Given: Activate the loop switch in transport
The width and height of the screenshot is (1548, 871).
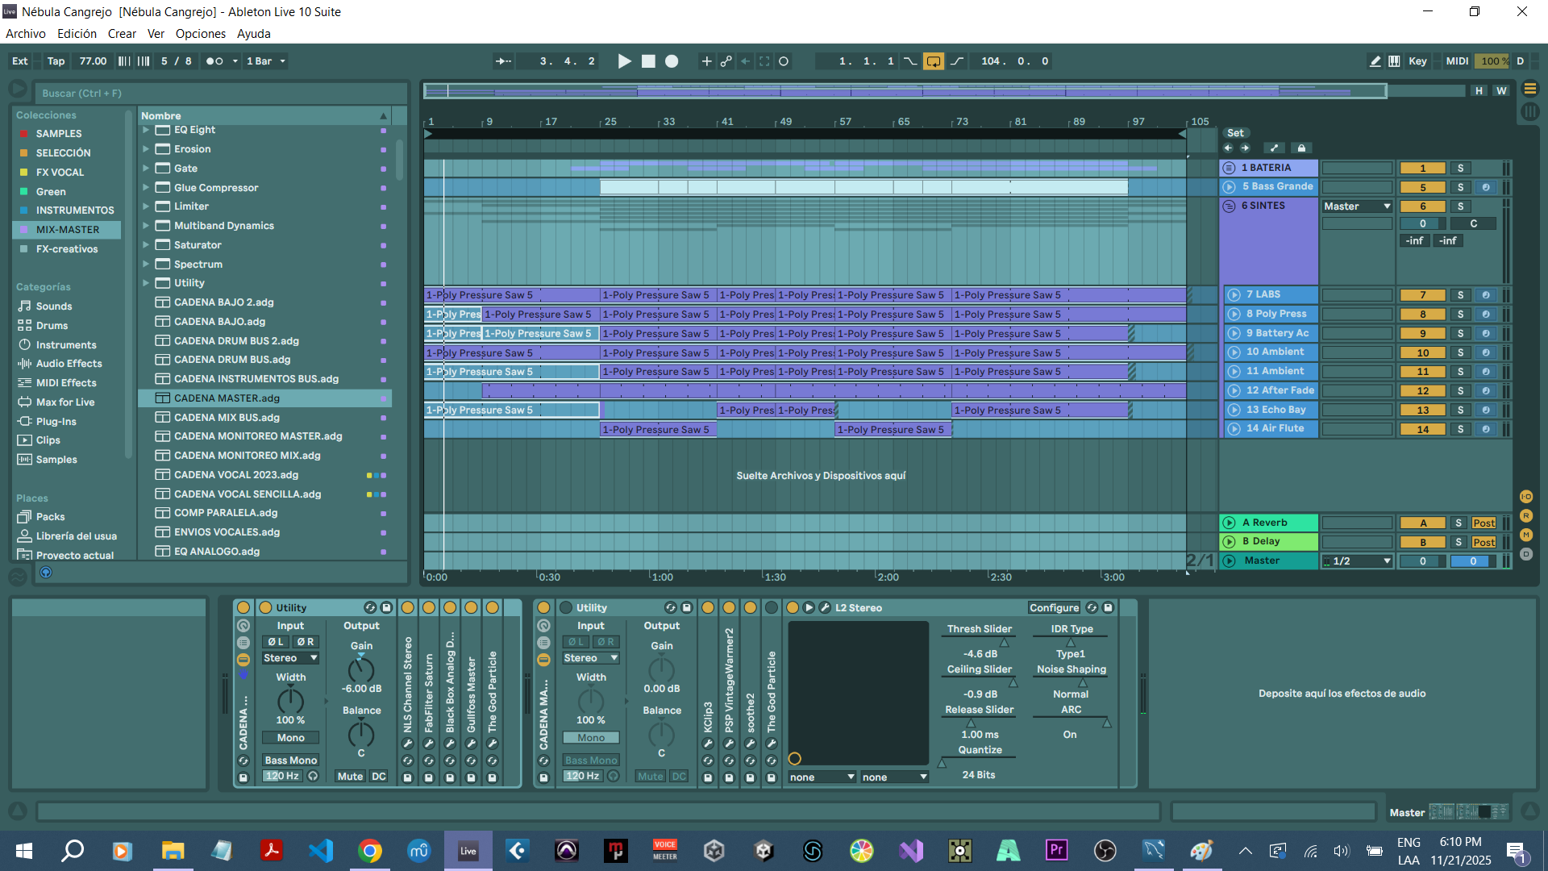Looking at the screenshot, I should pos(934,61).
